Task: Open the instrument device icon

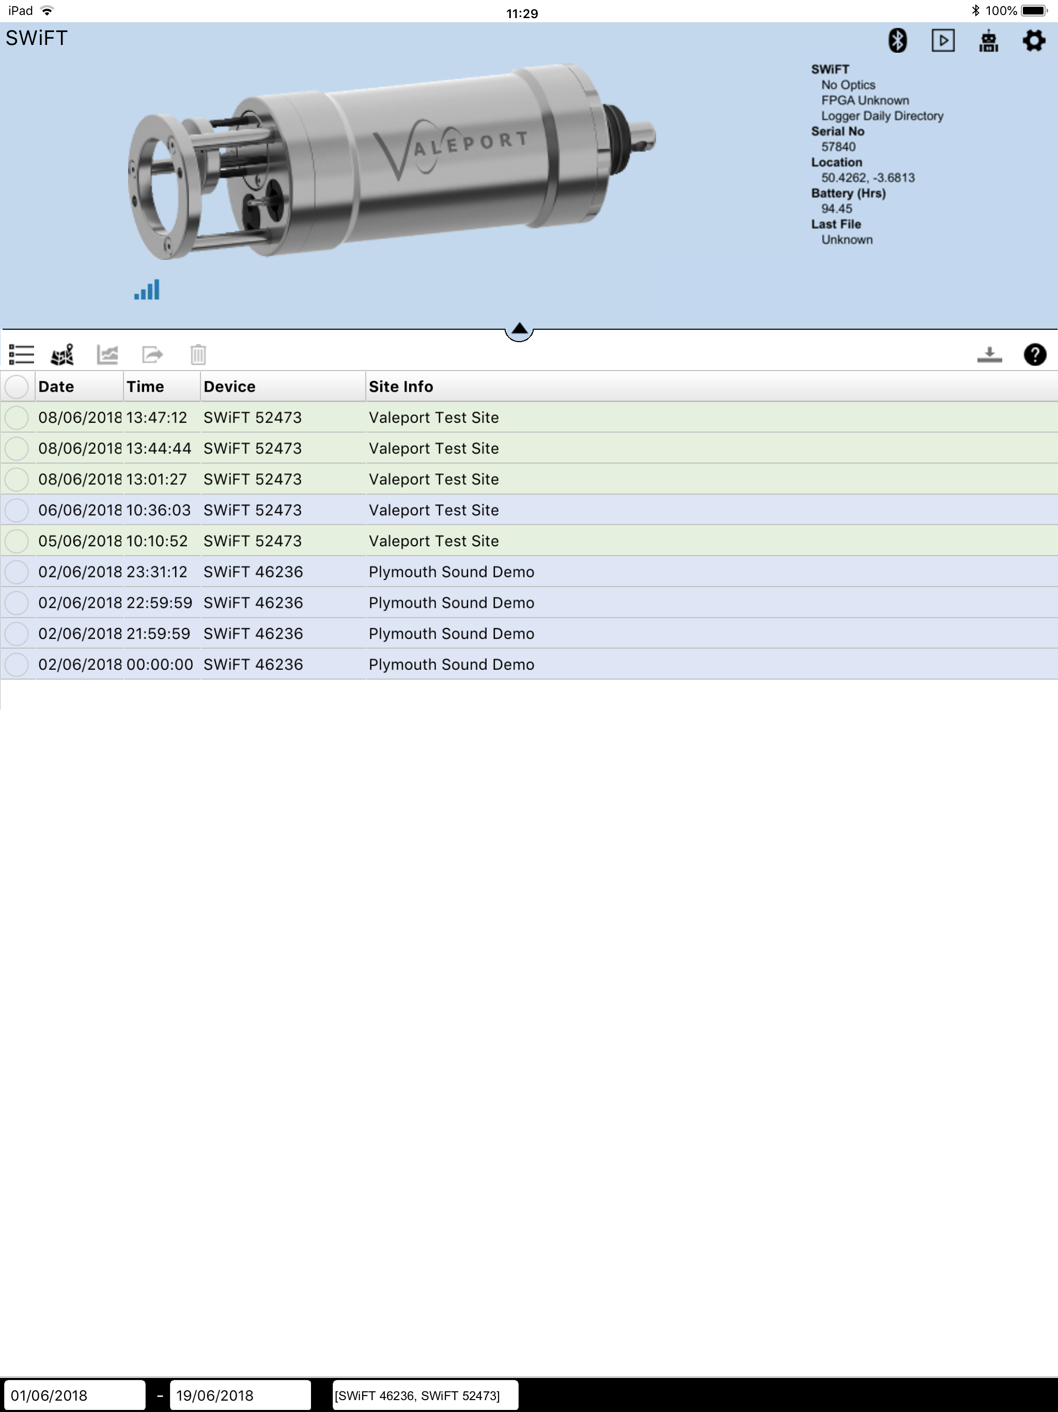Action: (988, 41)
